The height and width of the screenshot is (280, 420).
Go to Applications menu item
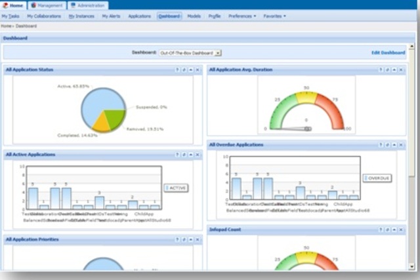point(140,16)
